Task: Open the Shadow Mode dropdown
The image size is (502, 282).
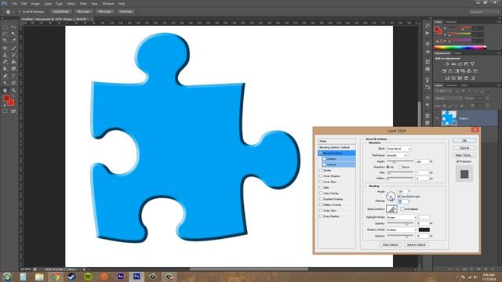Action: [x=402, y=230]
